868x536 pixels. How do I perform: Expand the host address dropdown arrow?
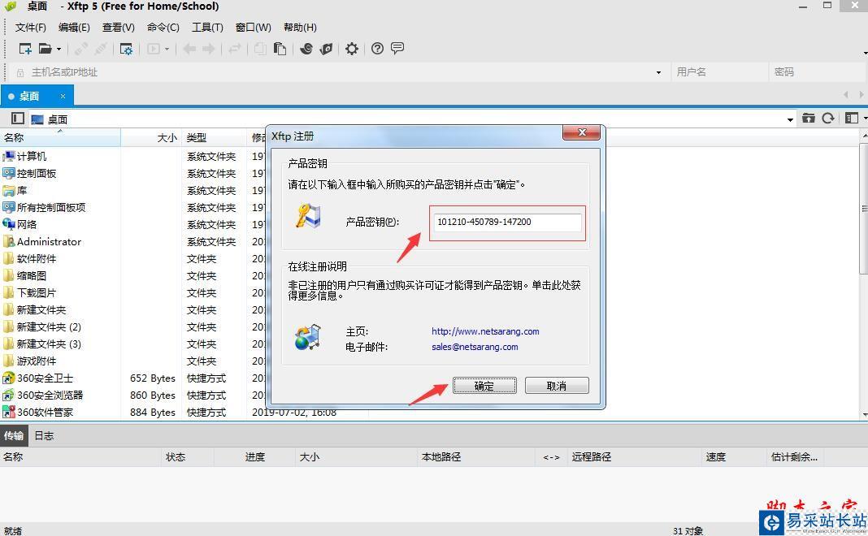point(659,72)
